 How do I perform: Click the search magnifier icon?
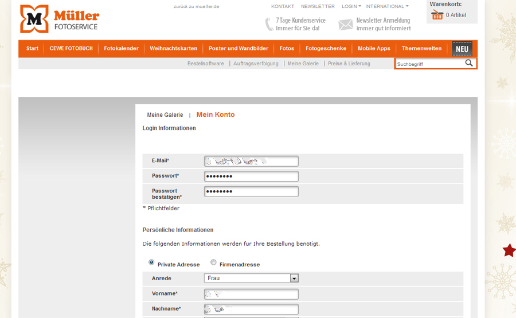(x=469, y=63)
